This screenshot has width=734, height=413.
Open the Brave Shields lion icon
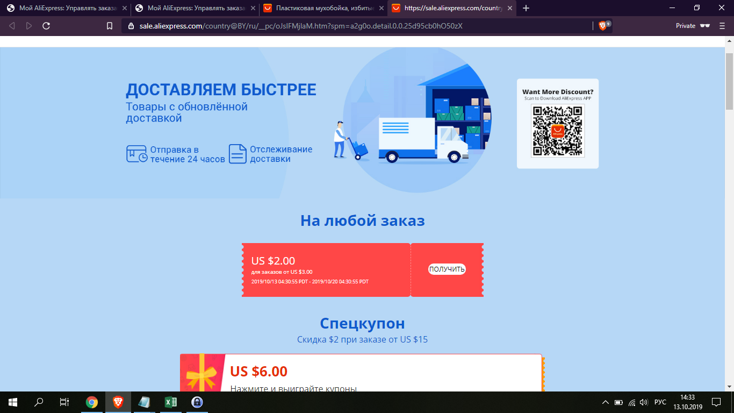(x=602, y=26)
